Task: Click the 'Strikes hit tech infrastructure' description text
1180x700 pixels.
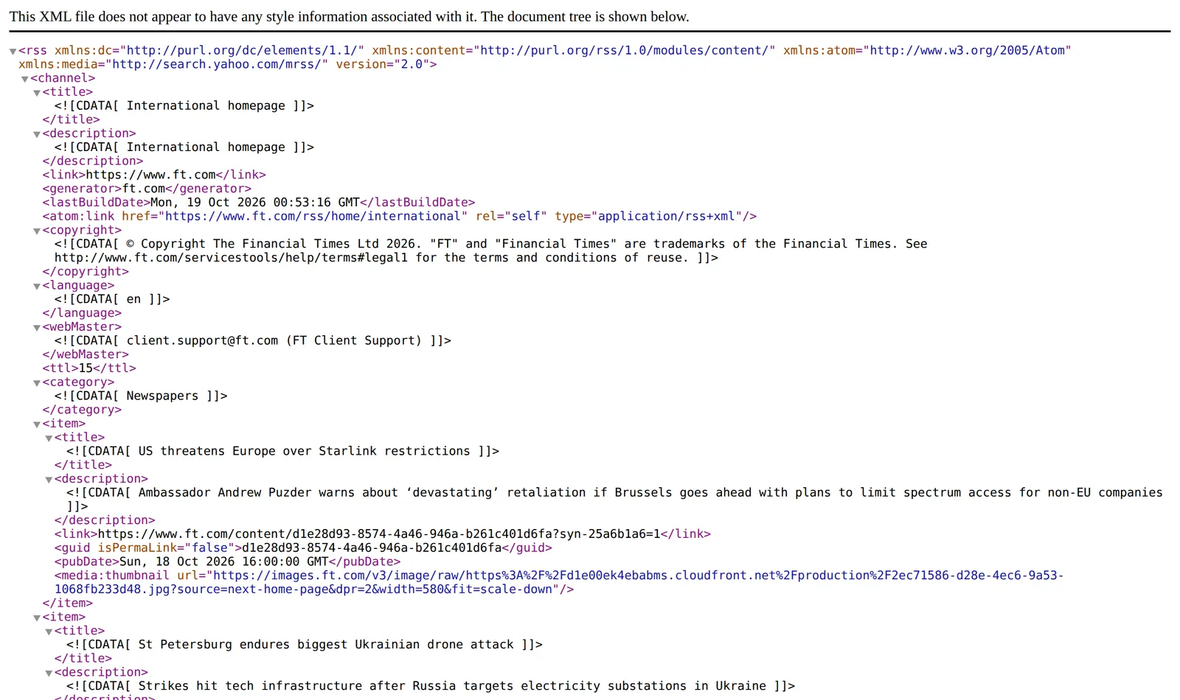Action: 452,686
